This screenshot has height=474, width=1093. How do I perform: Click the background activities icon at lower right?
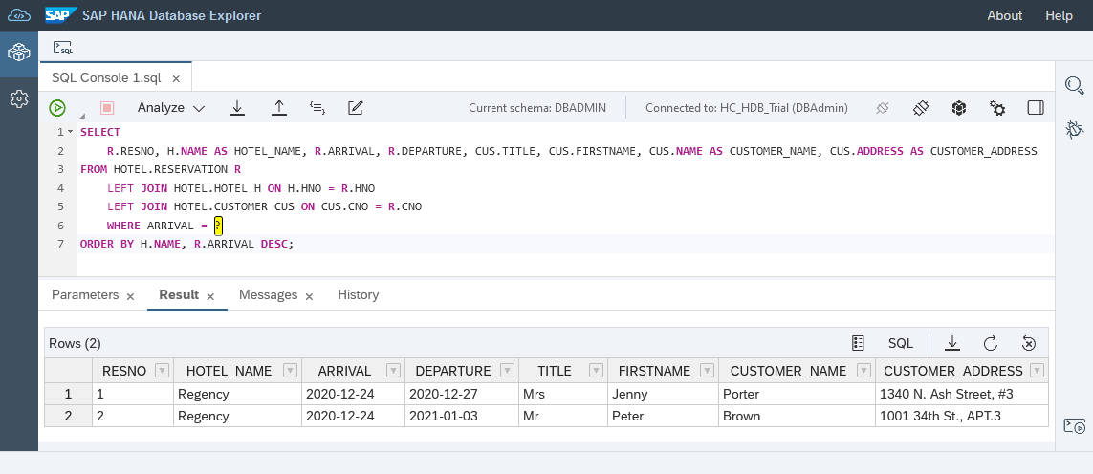1074,425
